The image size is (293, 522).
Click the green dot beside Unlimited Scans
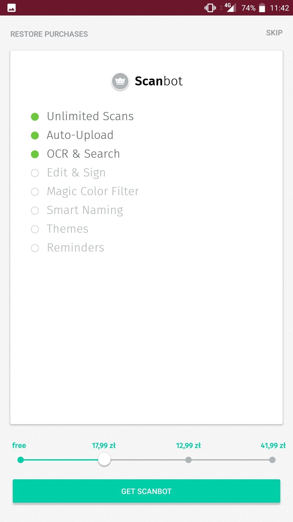[35, 117]
